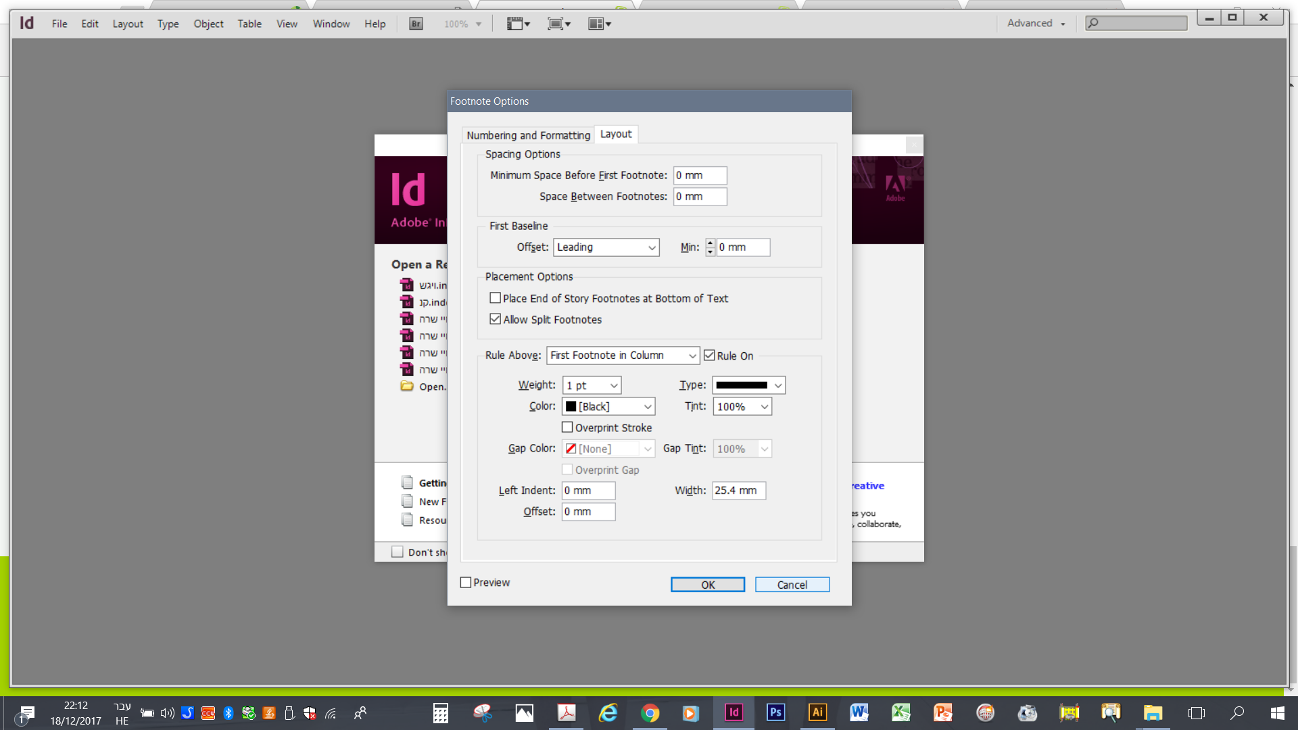Viewport: 1298px width, 730px height.
Task: Check the Don't show checkbox in welcome window
Action: point(398,552)
